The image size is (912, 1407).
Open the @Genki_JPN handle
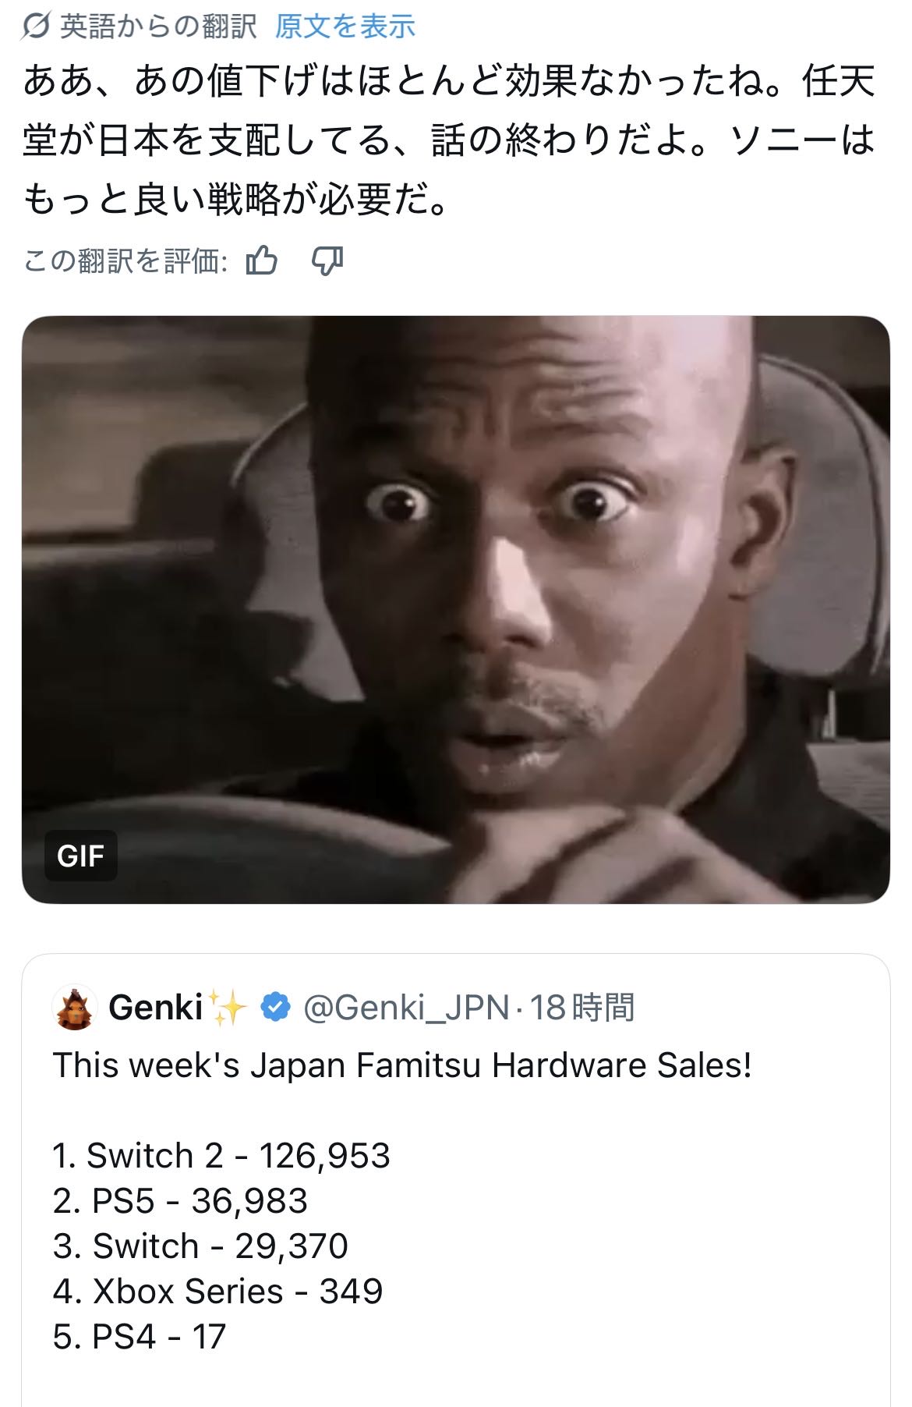(x=405, y=1008)
